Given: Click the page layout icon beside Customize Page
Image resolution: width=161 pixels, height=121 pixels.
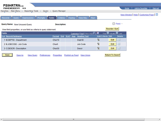Looking at the screenshot, I should [157, 15].
